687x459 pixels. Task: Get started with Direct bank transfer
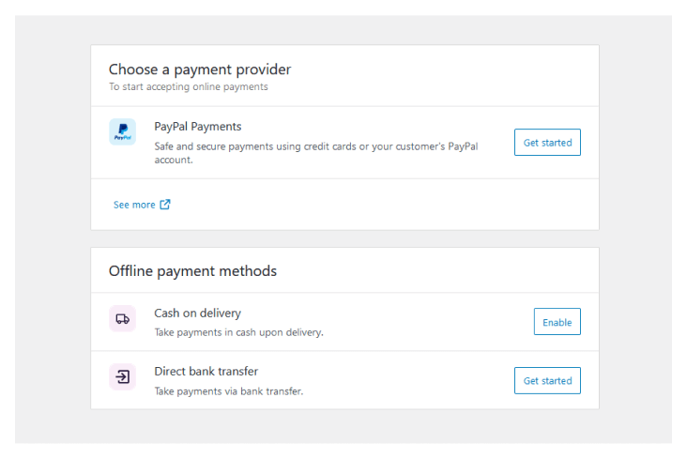tap(547, 380)
